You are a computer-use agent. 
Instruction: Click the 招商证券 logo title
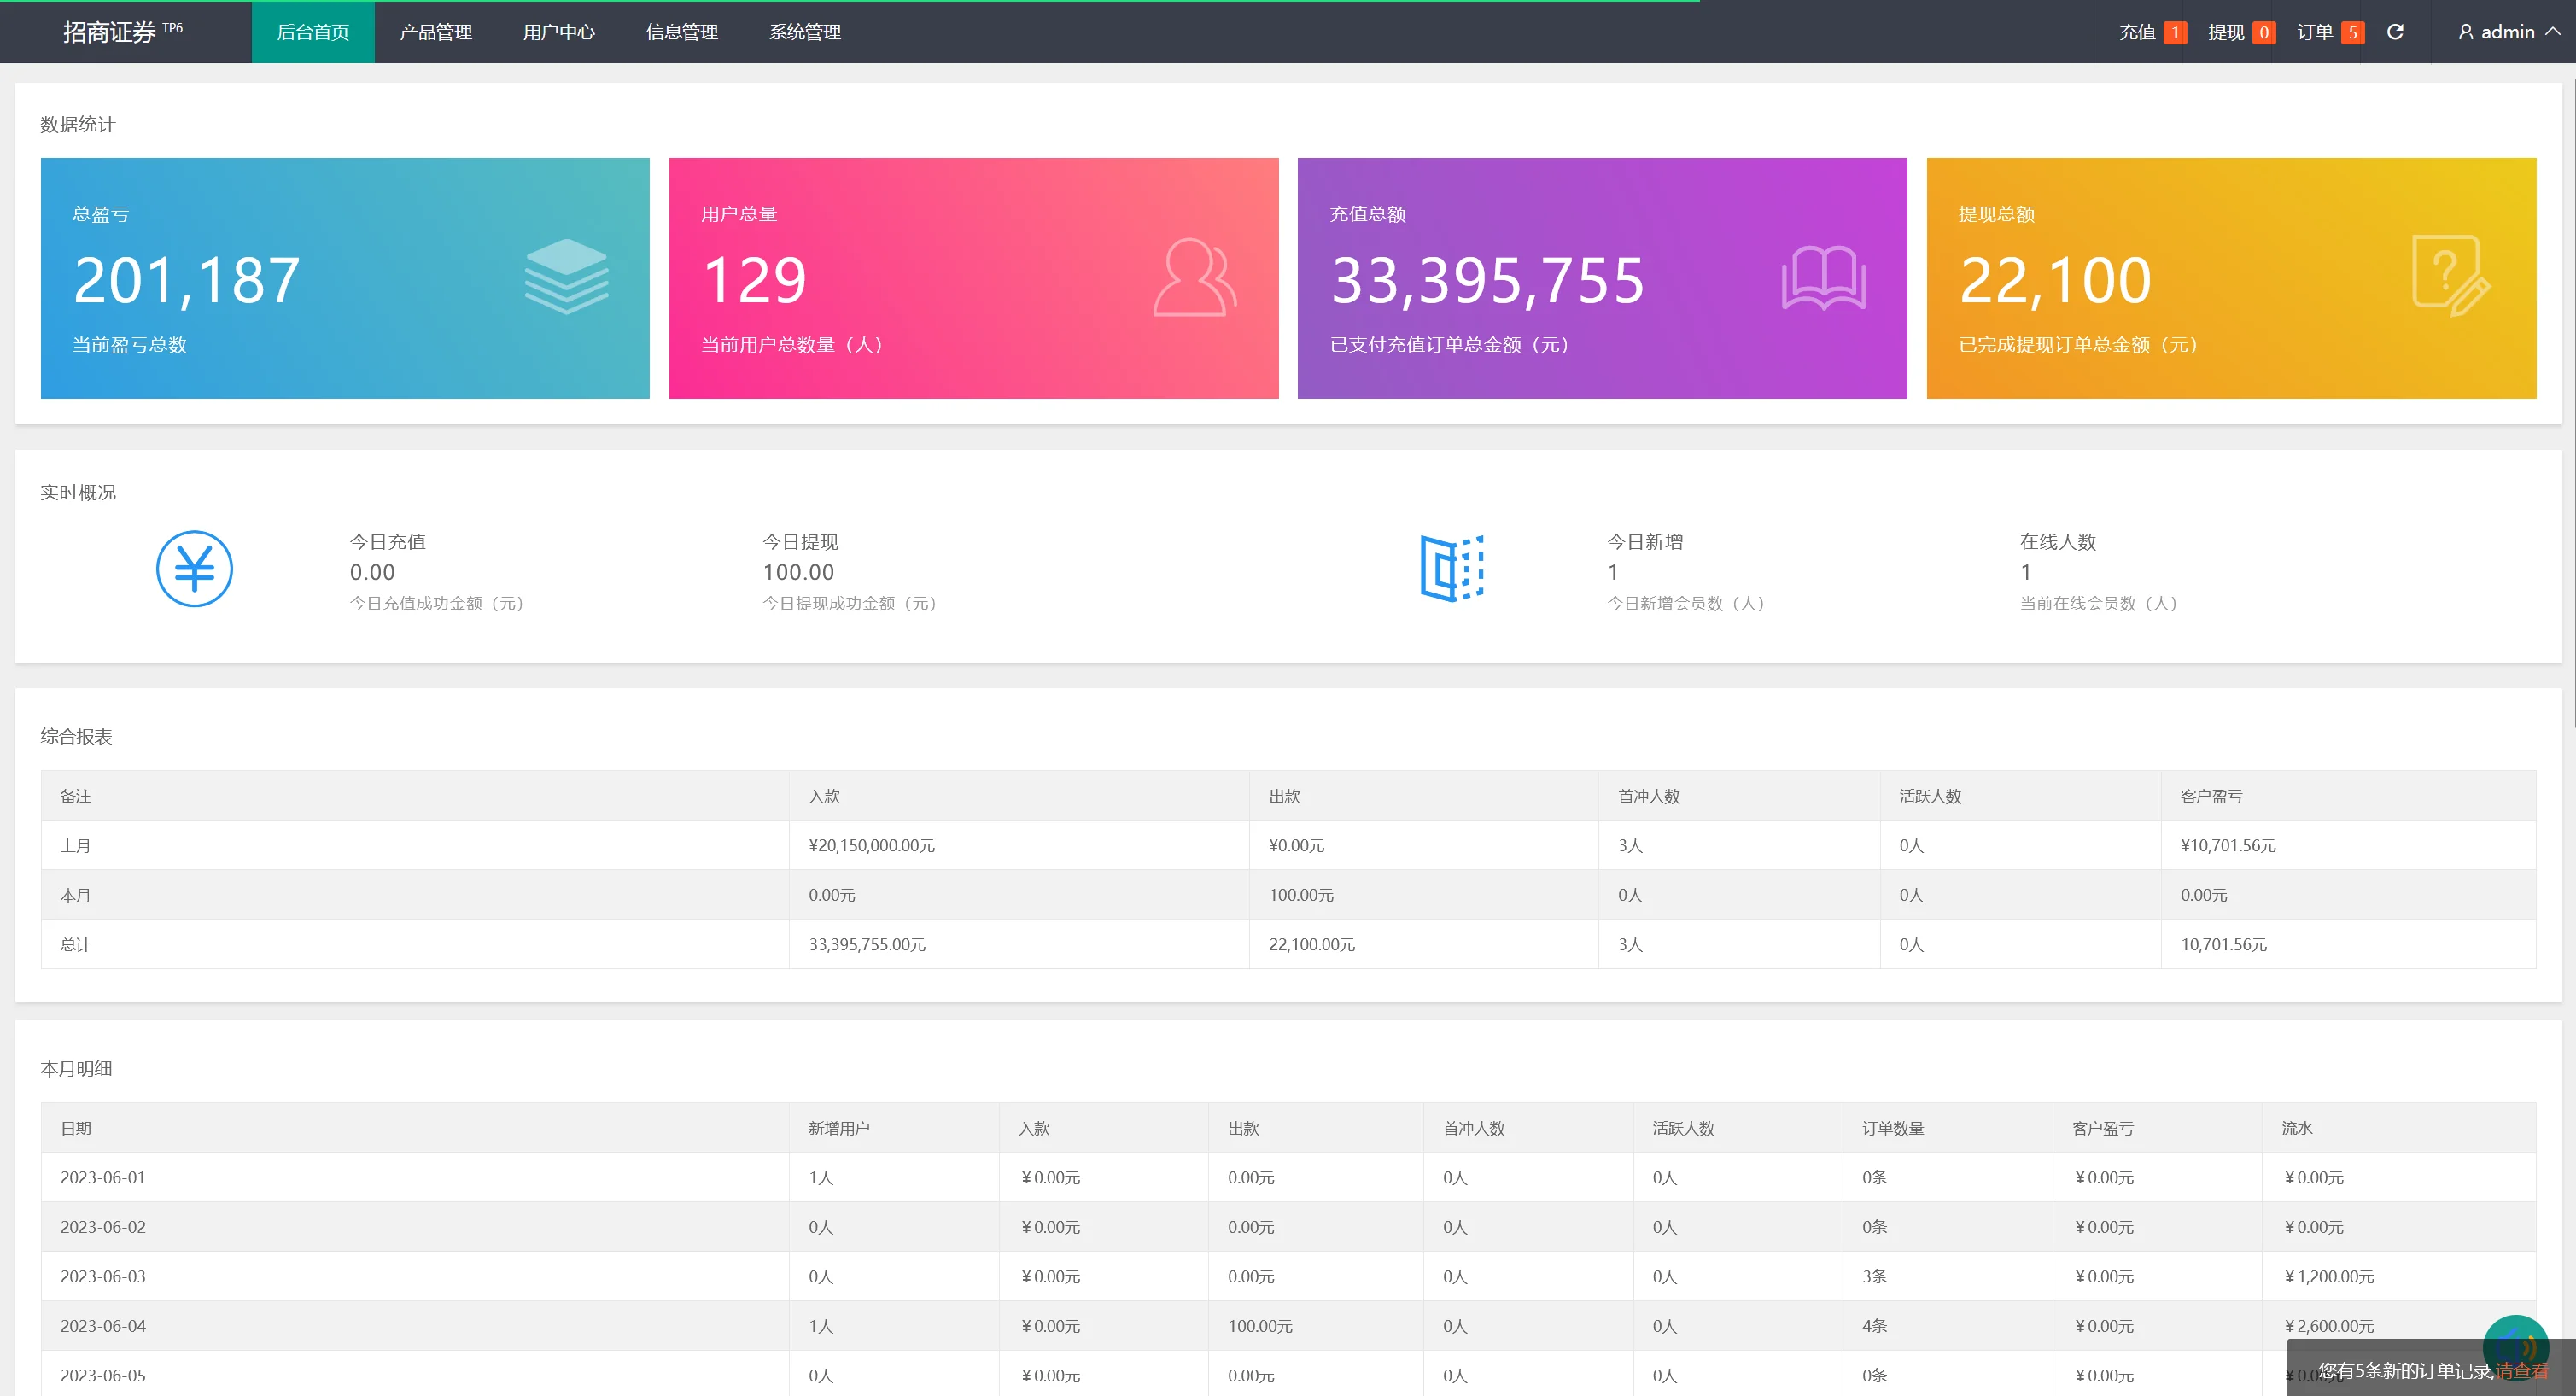tap(110, 32)
